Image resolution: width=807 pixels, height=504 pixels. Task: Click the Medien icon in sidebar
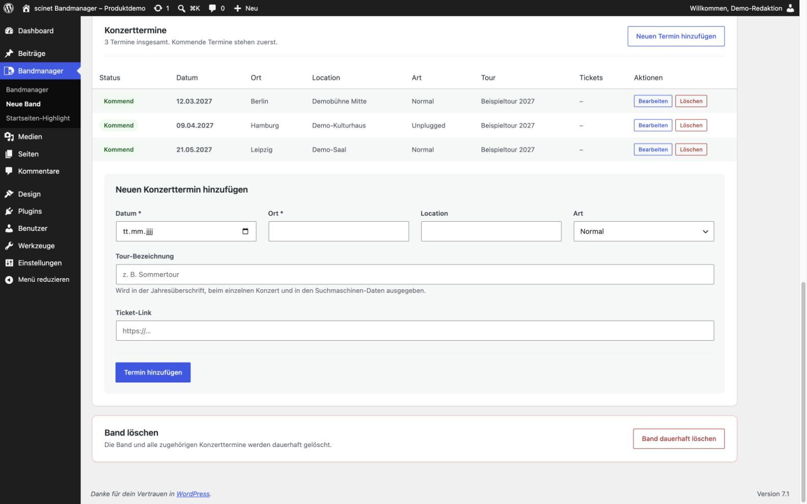[x=9, y=136]
